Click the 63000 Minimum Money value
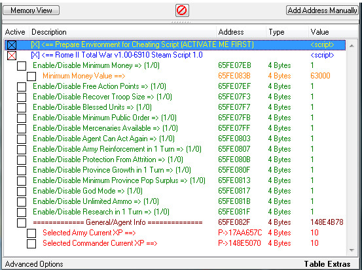This screenshot has width=362, height=270. click(x=320, y=76)
